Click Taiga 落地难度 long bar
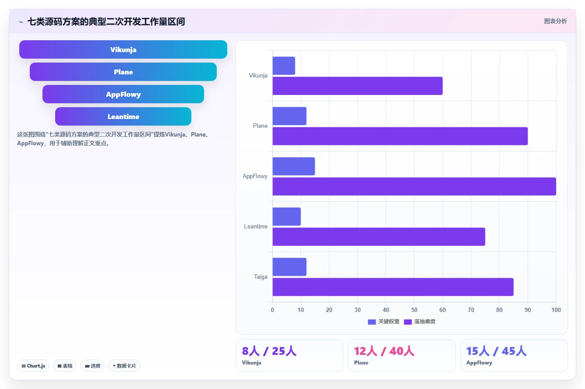This screenshot has width=585, height=389. coord(393,287)
